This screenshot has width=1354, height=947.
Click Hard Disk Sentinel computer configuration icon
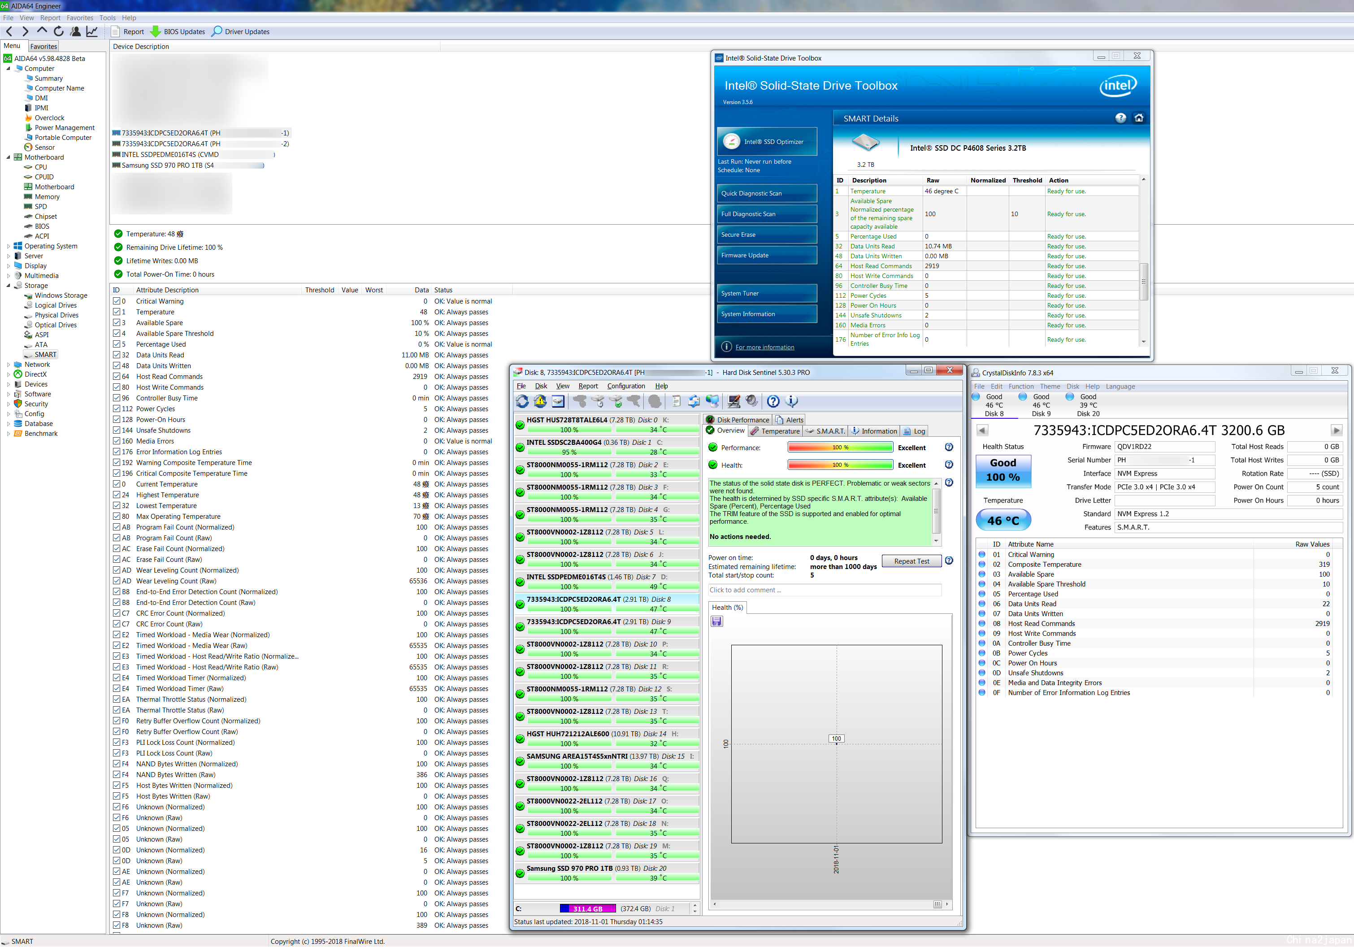click(733, 402)
